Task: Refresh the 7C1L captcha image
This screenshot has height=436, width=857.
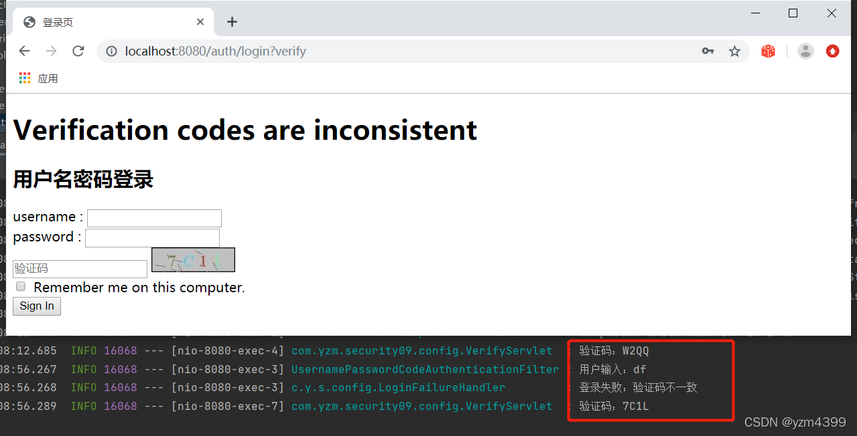Action: [x=193, y=260]
